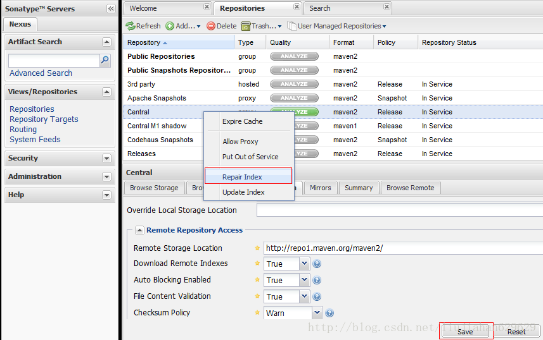Expand the Security panel
Screen dimensions: 543x340
click(x=106, y=158)
